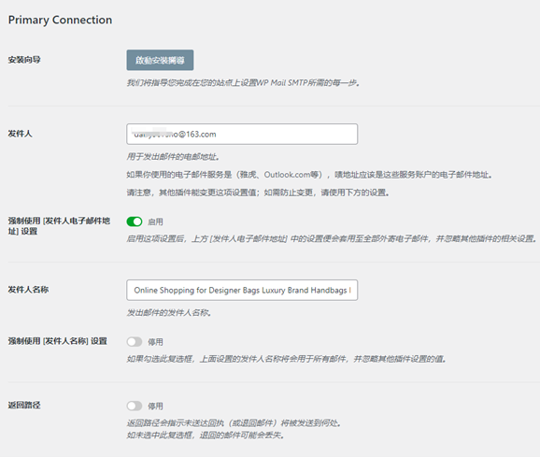This screenshot has width=540, height=457.
Task: Click the 发件人 field label
Action: 20,134
